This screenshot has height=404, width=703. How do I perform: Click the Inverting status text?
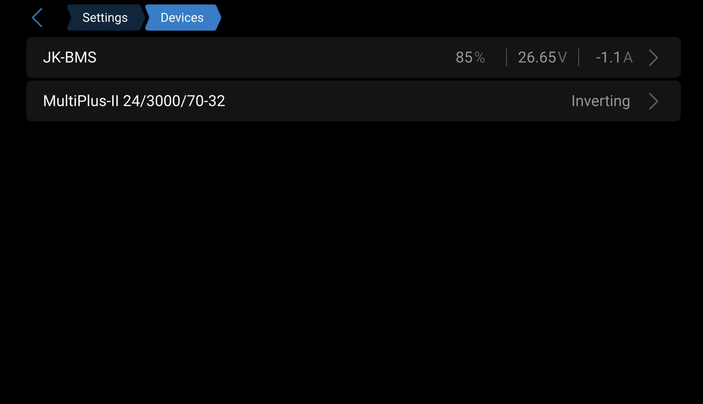click(x=600, y=101)
